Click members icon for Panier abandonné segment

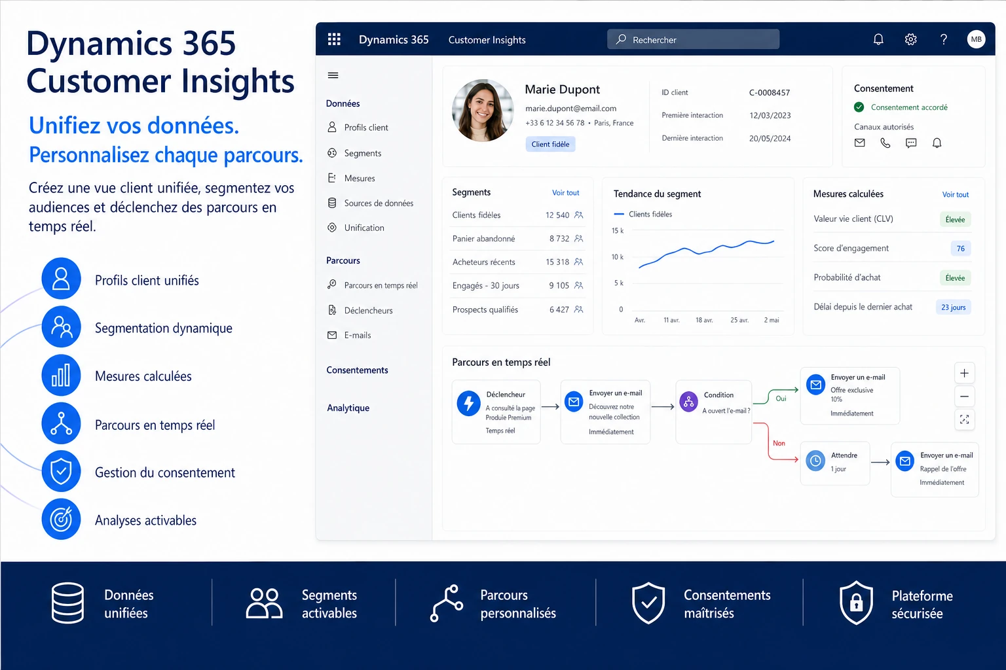(x=578, y=239)
